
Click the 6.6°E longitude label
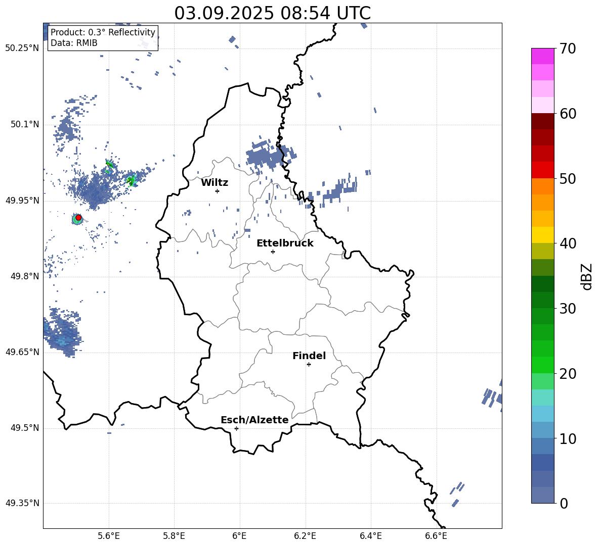coord(436,536)
